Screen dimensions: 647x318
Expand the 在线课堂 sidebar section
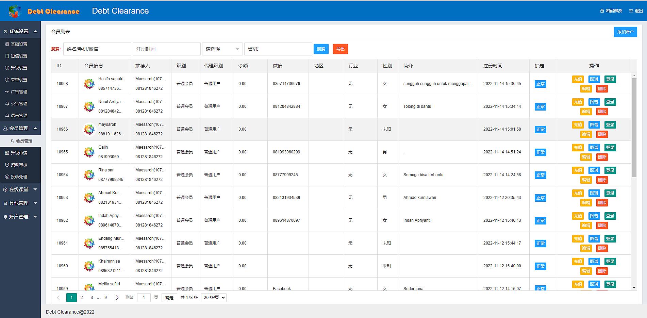point(20,189)
